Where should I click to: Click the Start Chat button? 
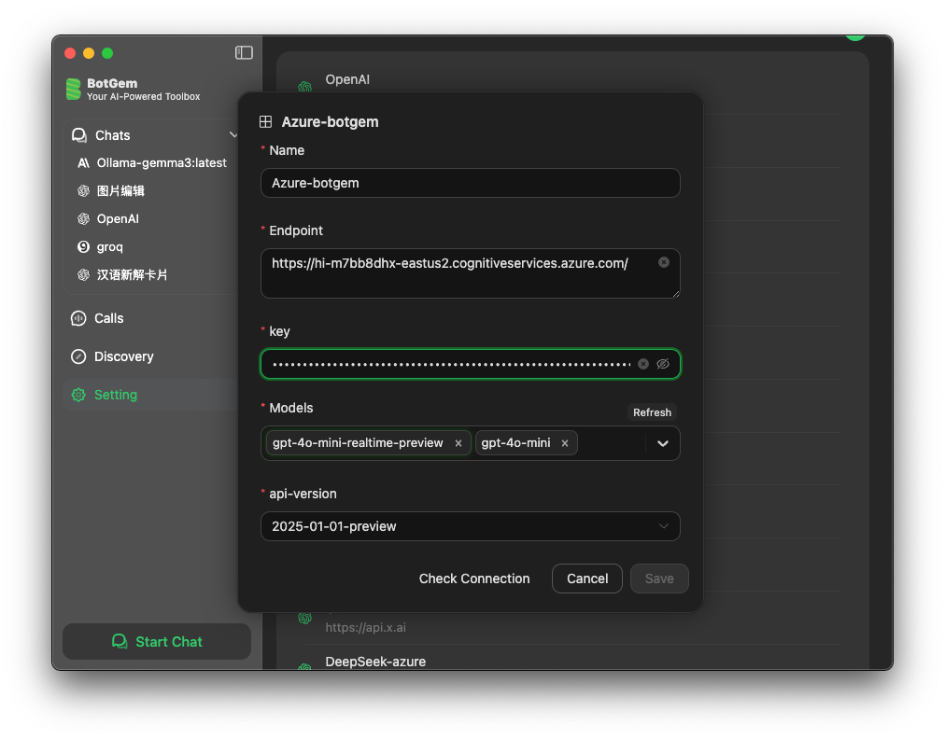157,641
